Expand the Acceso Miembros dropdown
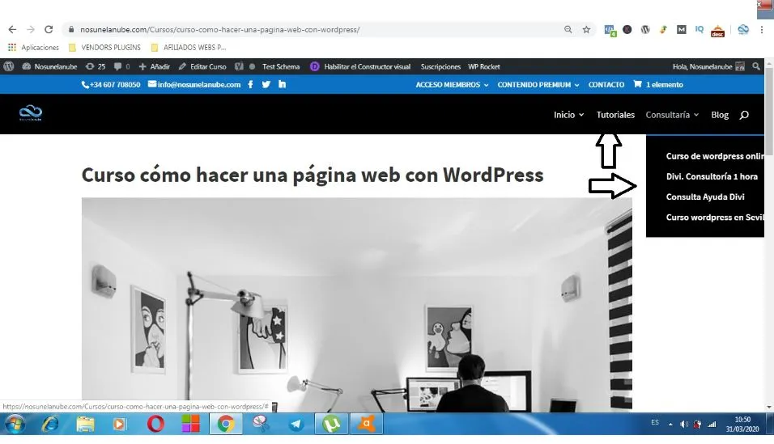This screenshot has width=774, height=444. click(x=452, y=85)
